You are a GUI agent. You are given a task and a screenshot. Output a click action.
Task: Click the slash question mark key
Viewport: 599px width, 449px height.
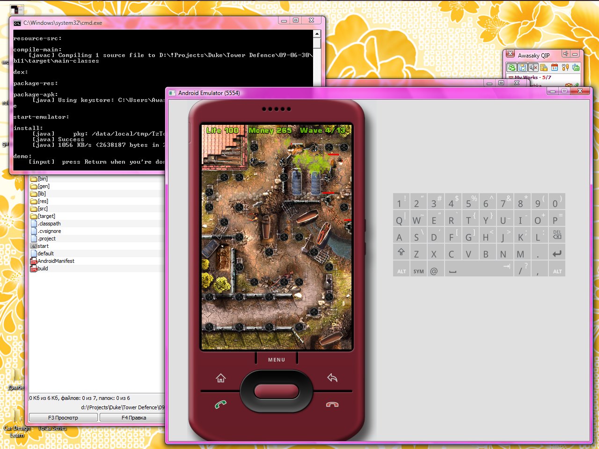pyautogui.click(x=522, y=269)
